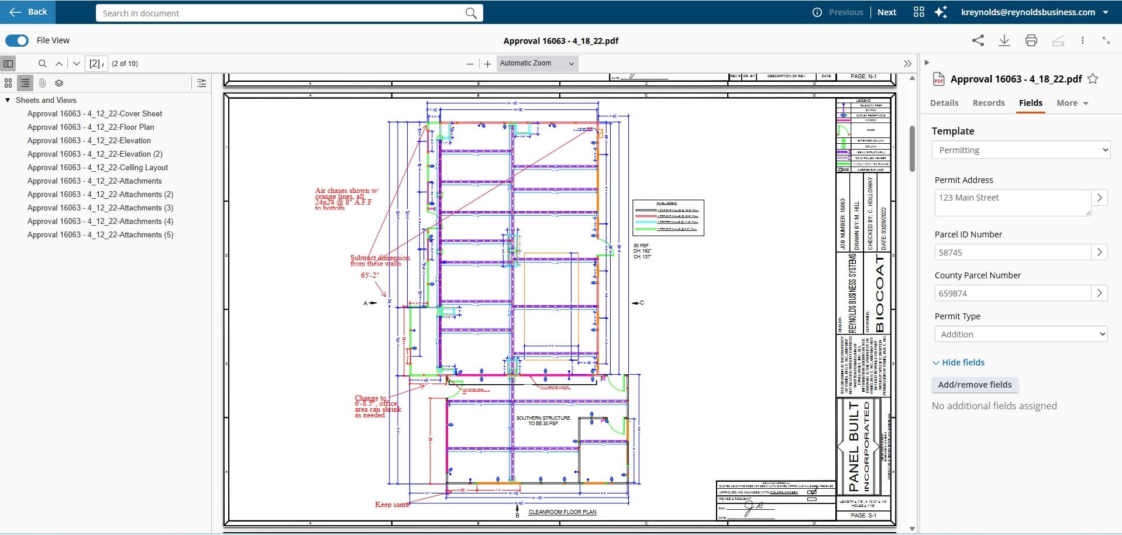
Task: Star the Approval 16063 PDF
Action: point(1093,79)
